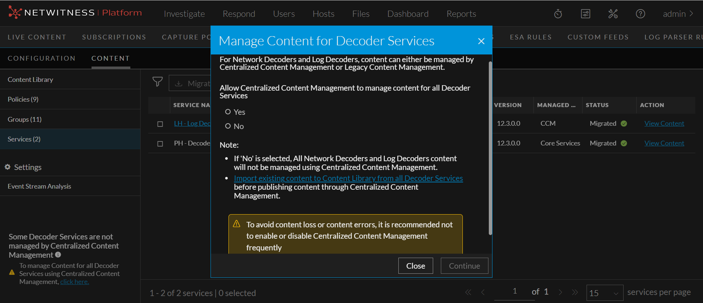Click the 'Core Services' managed-by cell
The image size is (703, 303).
tap(560, 143)
